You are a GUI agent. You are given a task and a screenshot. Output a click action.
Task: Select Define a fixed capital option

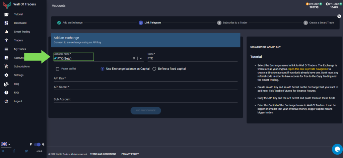(x=154, y=69)
